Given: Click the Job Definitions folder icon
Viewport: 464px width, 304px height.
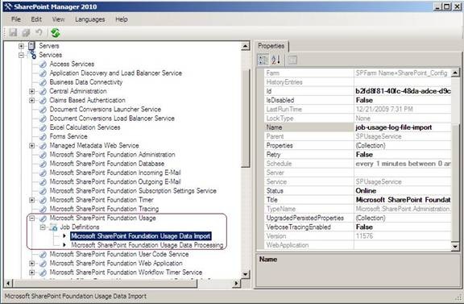Looking at the screenshot, I should click(53, 227).
